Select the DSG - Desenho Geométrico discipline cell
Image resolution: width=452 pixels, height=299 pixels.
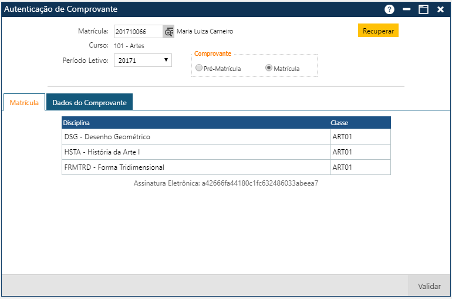pyautogui.click(x=195, y=137)
